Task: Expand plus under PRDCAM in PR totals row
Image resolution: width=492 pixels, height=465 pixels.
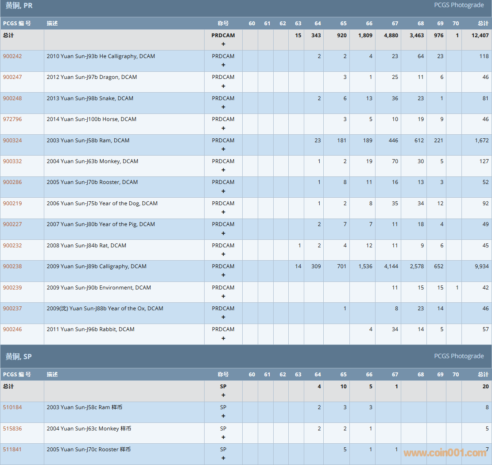Action: coord(223,44)
